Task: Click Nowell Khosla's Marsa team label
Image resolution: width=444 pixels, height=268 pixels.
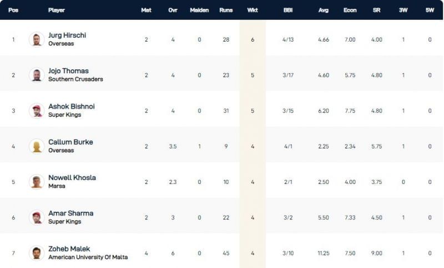Action: [57, 186]
